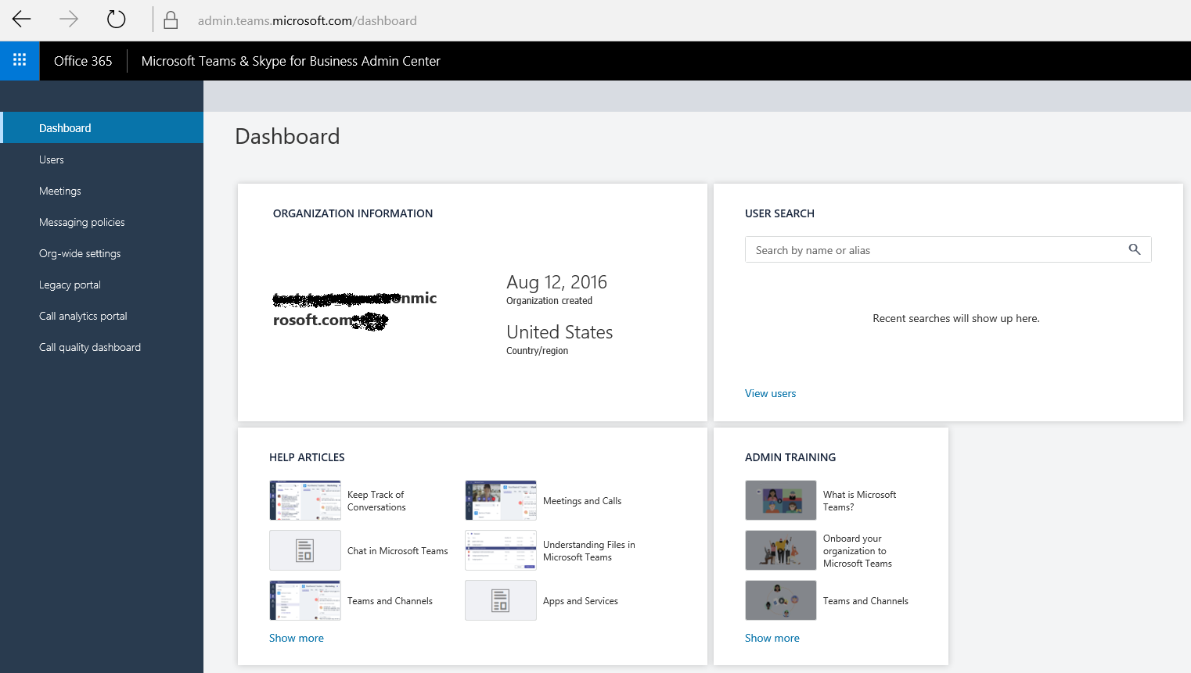Click the user search magnifier icon
The image size is (1191, 673).
coord(1135,249)
